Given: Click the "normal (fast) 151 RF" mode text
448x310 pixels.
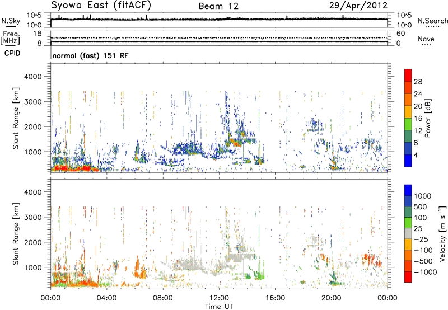Looking at the screenshot, I should (x=90, y=55).
